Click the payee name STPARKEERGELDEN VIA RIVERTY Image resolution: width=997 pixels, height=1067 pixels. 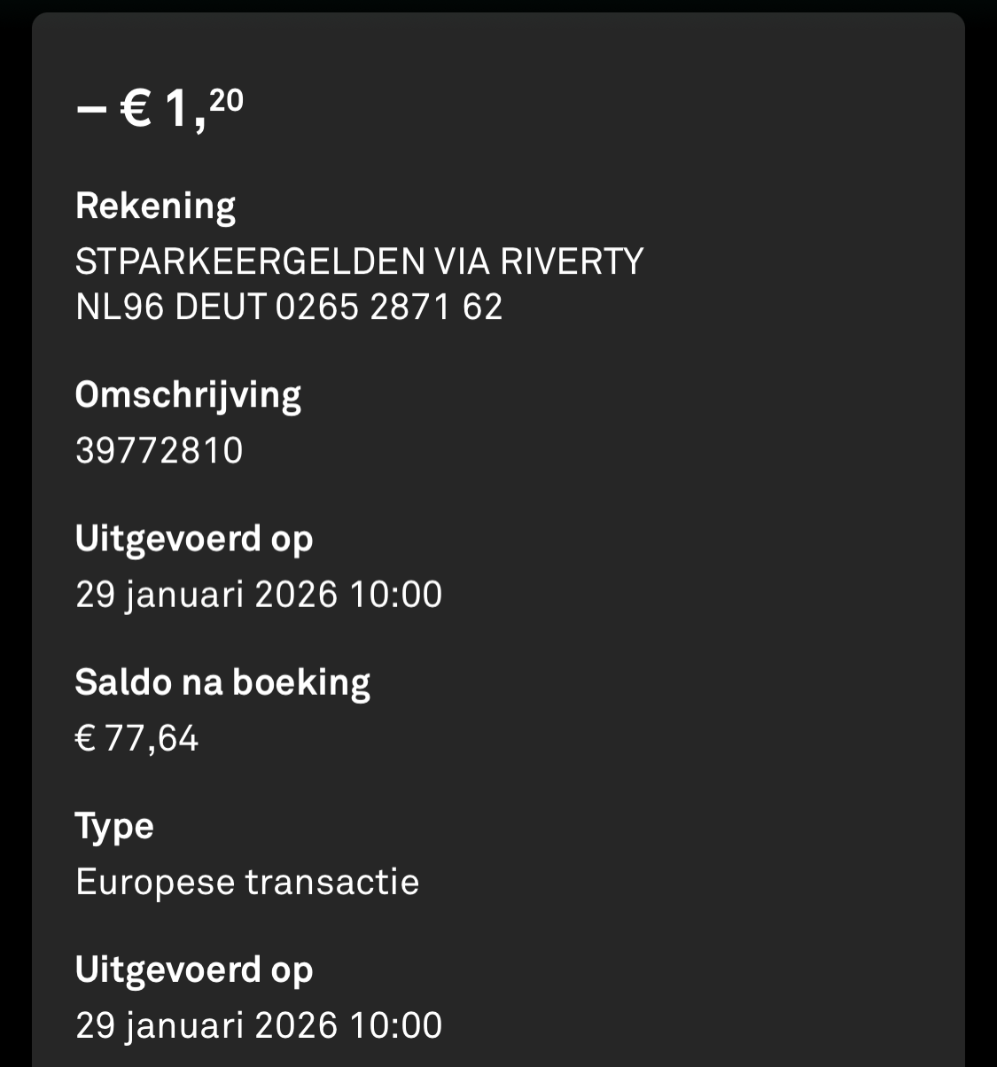pyautogui.click(x=359, y=261)
